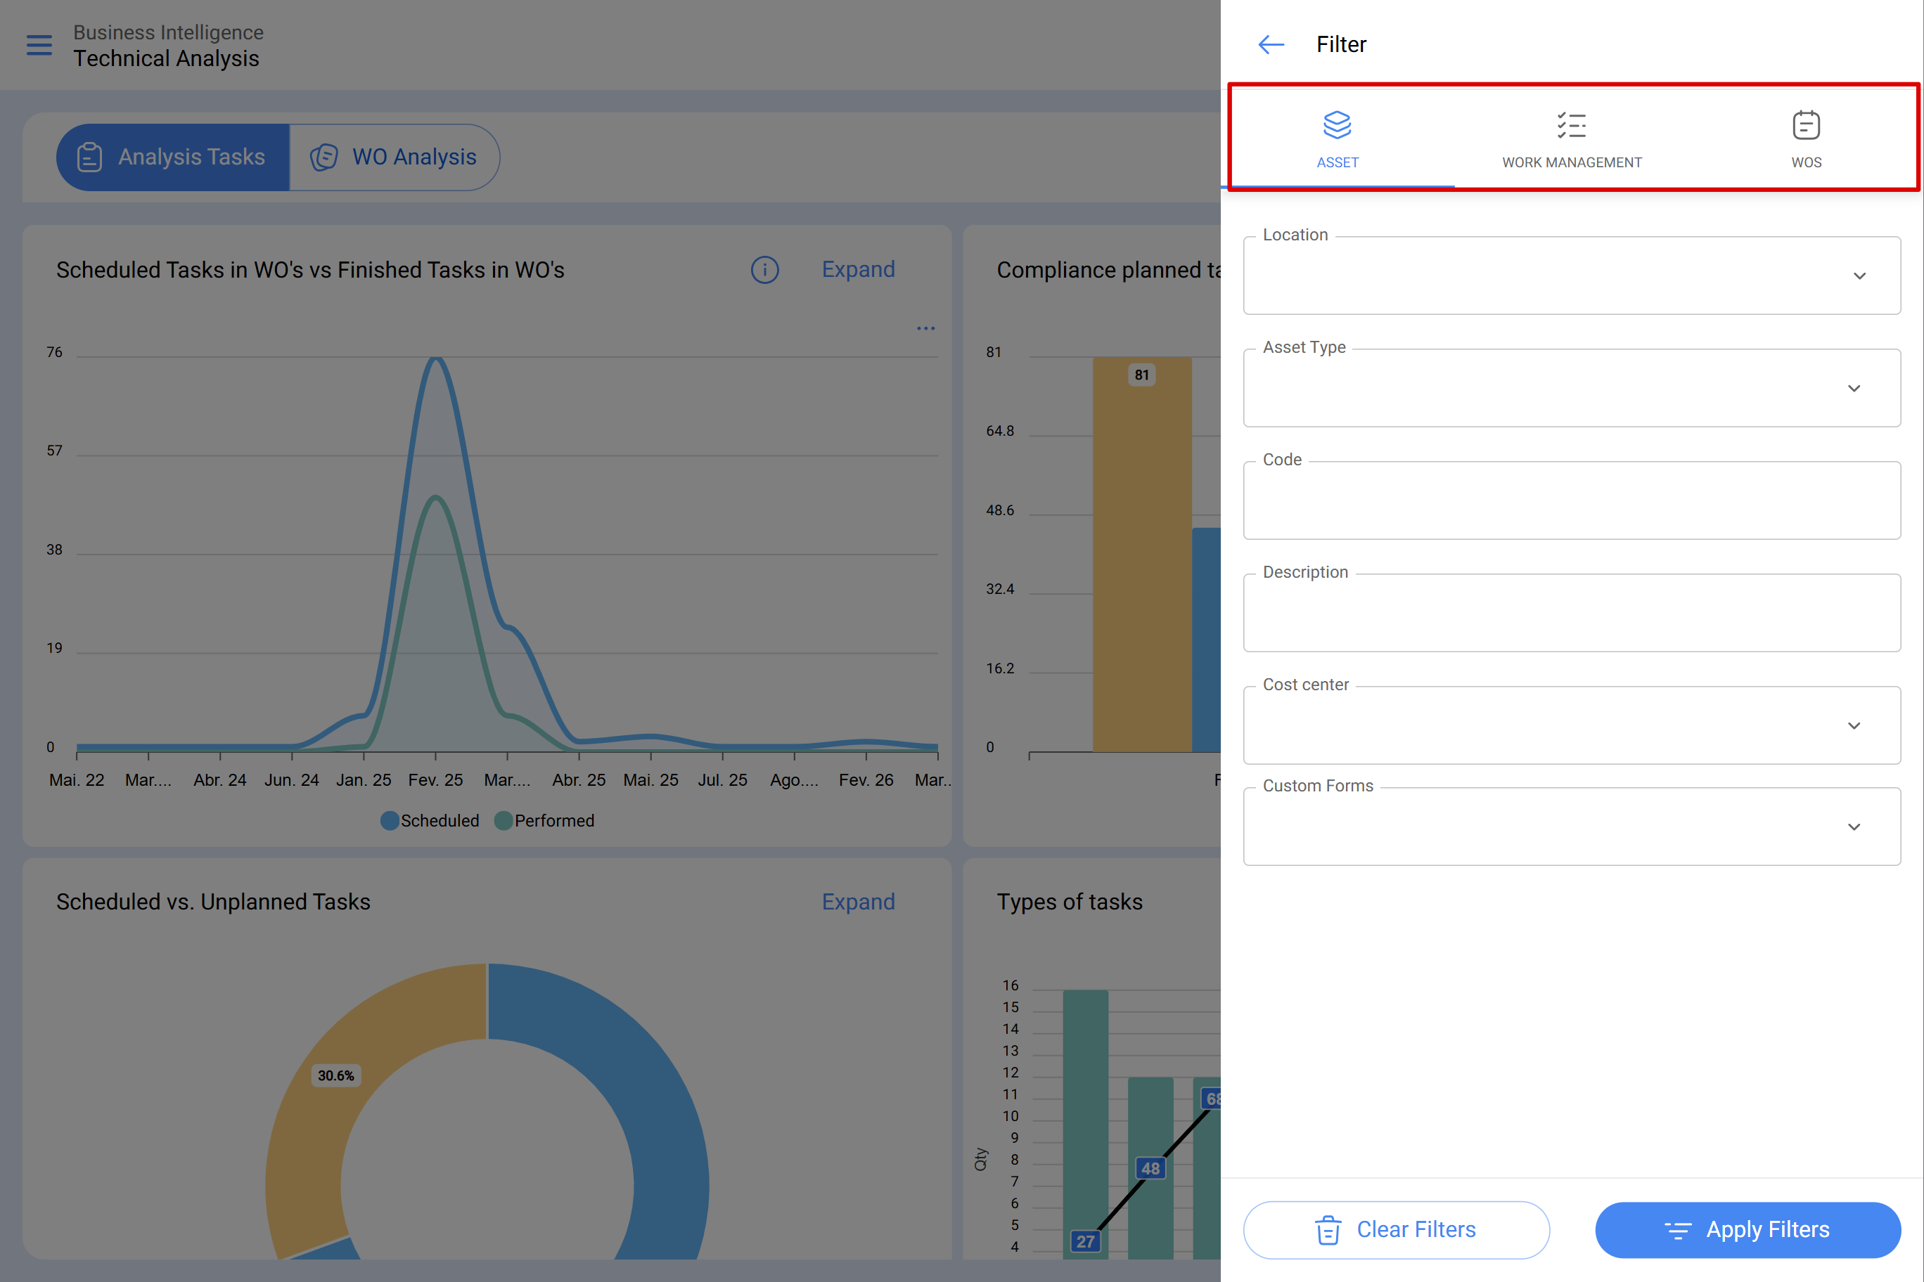Viewport: 1924px width, 1282px height.
Task: Expand the Scheduled vs. Unplanned Tasks chart
Action: 858,902
